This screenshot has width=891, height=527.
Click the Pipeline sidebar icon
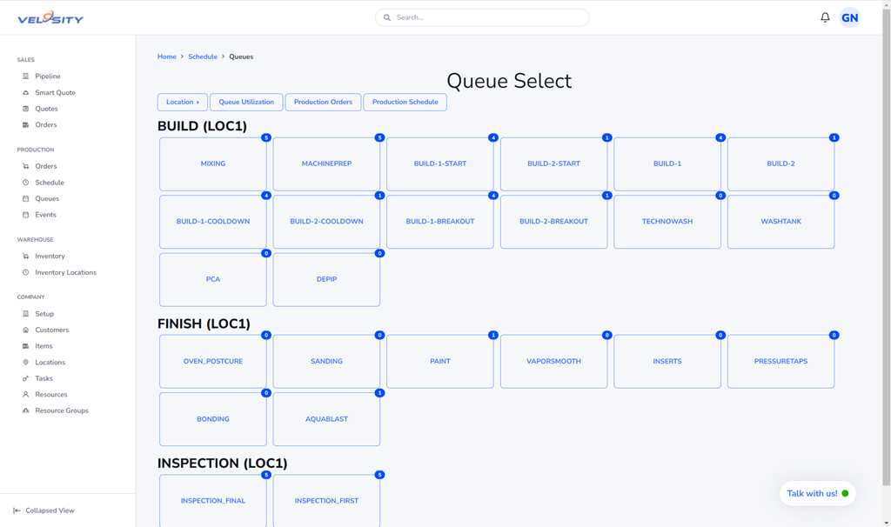pyautogui.click(x=26, y=77)
